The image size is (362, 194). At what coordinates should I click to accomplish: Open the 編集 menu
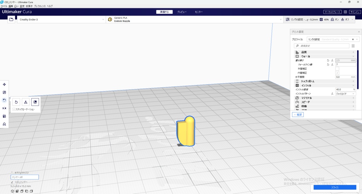tap(11, 6)
